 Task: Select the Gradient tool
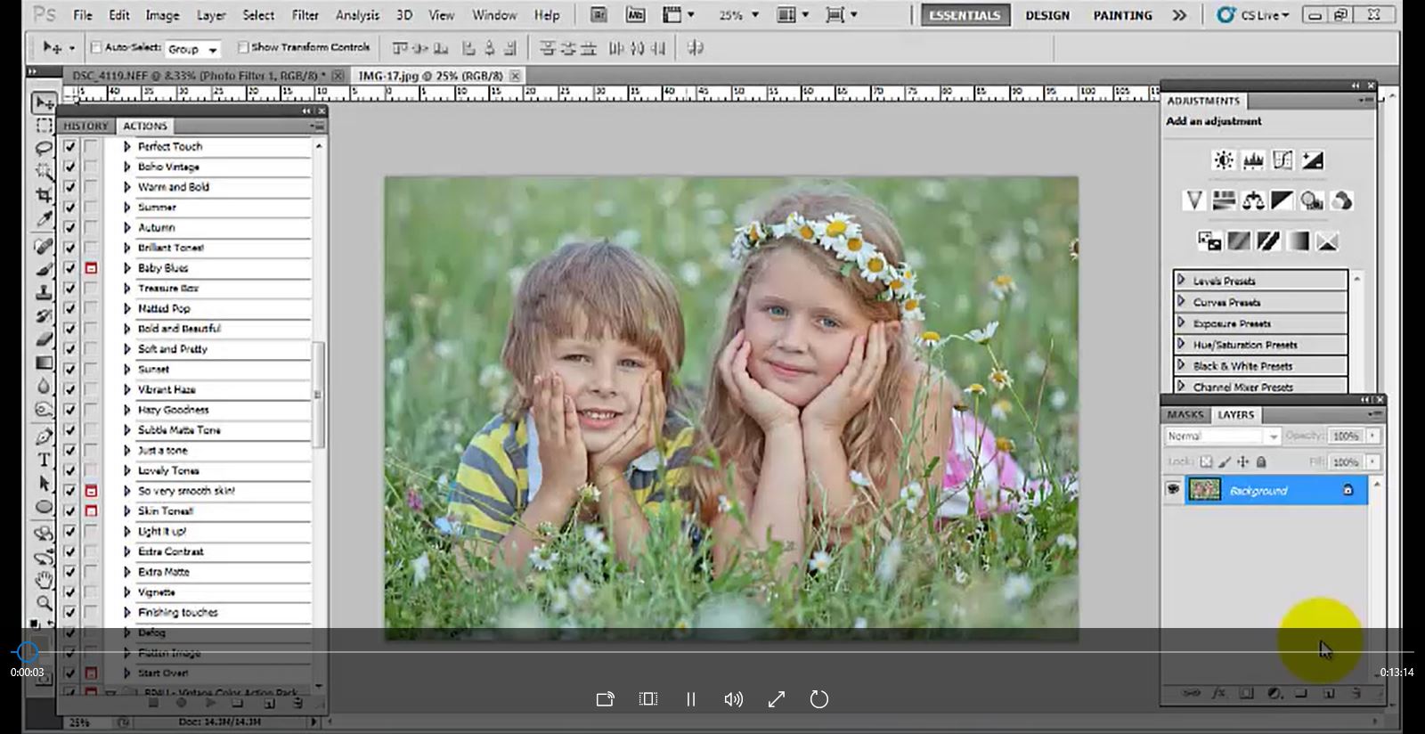(44, 363)
